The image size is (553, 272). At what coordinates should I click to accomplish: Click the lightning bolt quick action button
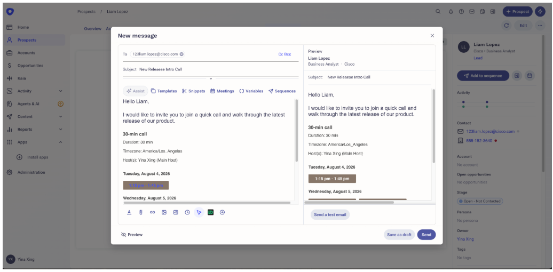click(x=540, y=11)
